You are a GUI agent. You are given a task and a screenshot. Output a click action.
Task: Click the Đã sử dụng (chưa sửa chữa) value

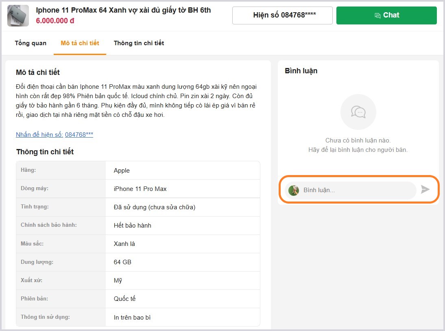click(155, 207)
